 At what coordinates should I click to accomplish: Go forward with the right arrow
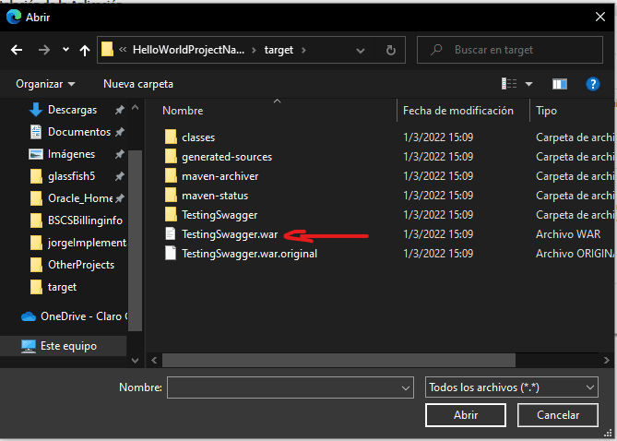pyautogui.click(x=44, y=50)
